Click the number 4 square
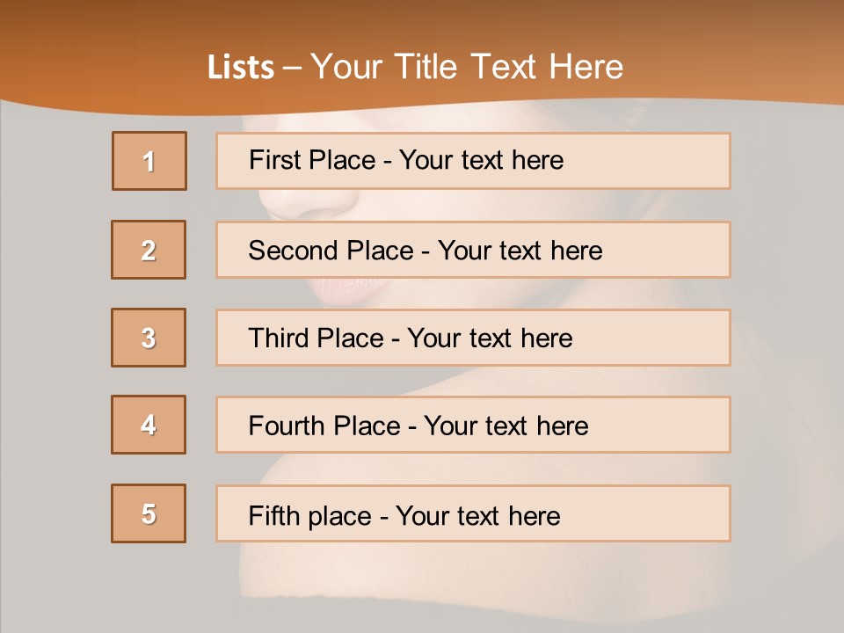 pyautogui.click(x=149, y=425)
